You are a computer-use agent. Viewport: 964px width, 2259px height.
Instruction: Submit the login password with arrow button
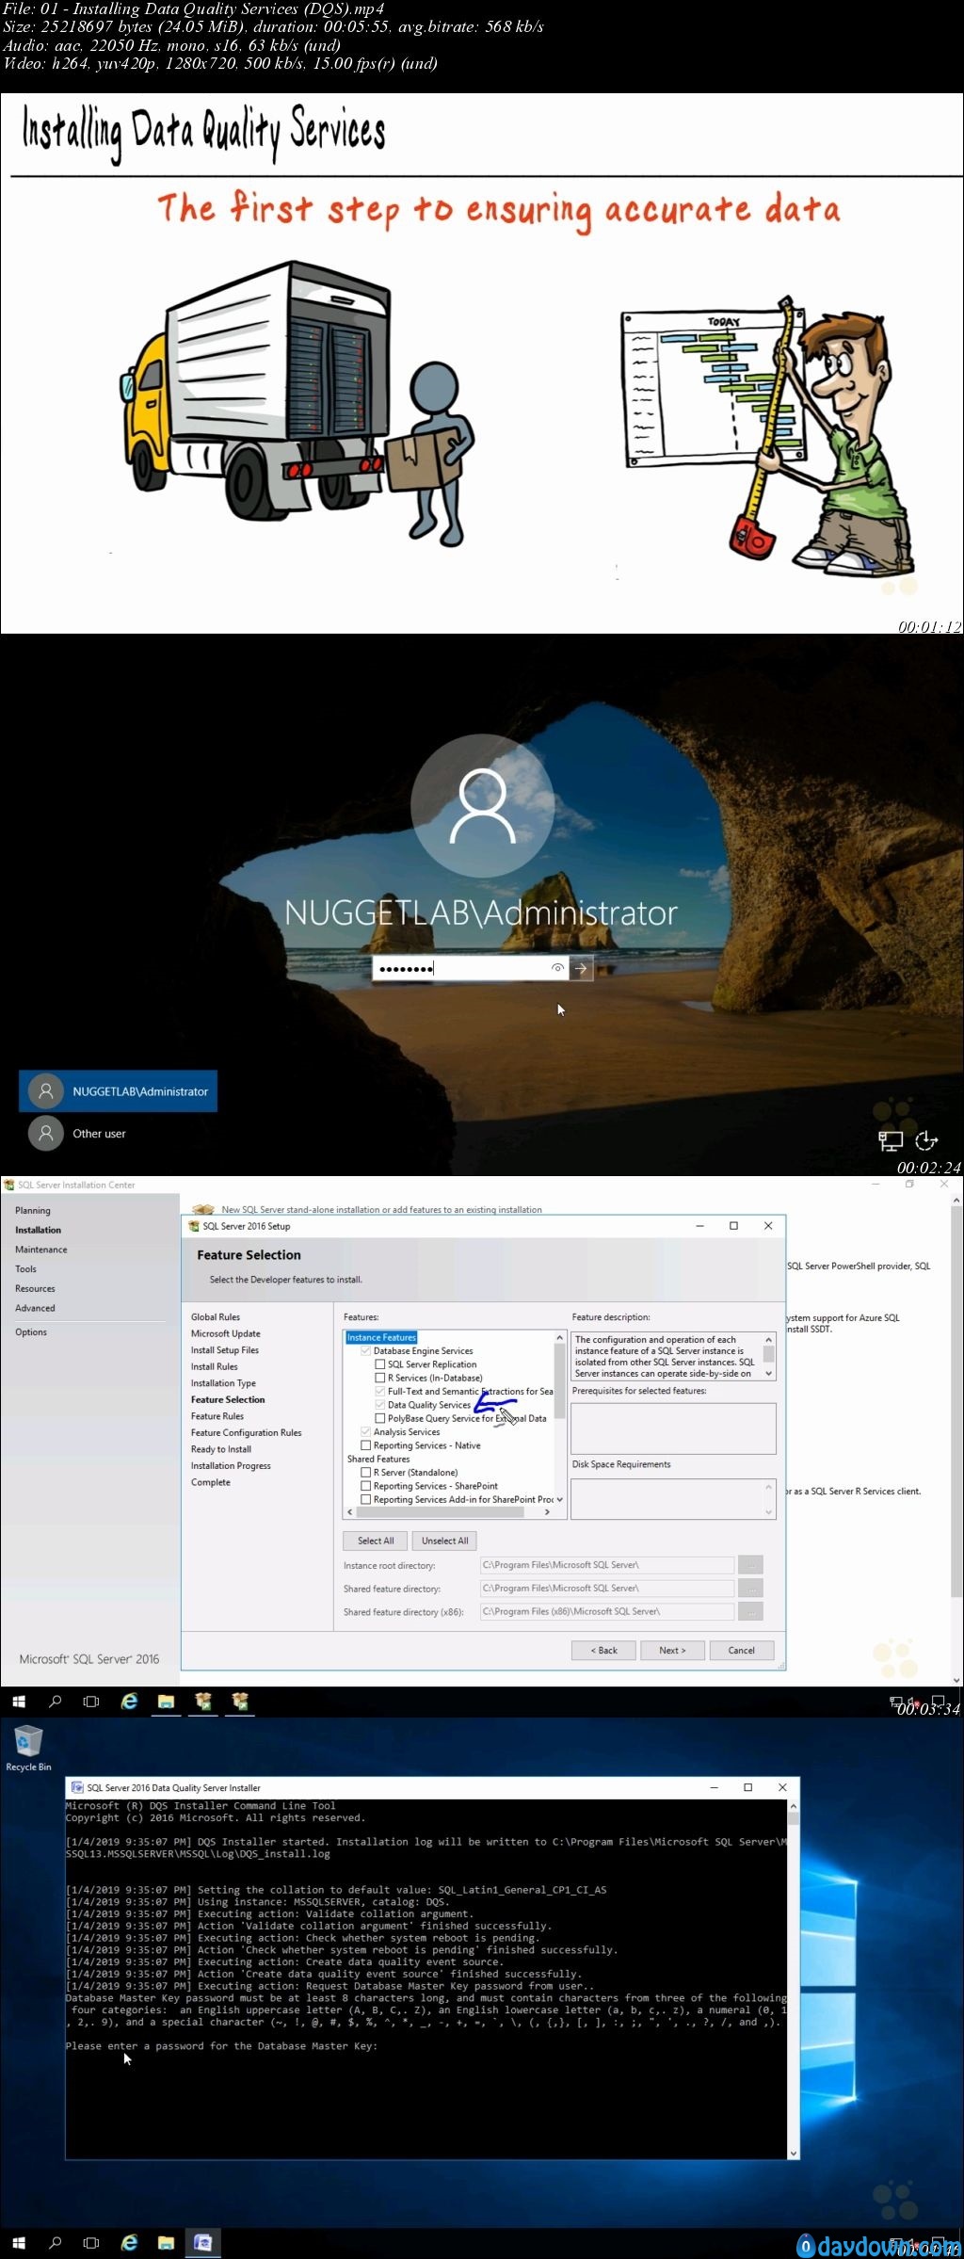click(x=581, y=968)
